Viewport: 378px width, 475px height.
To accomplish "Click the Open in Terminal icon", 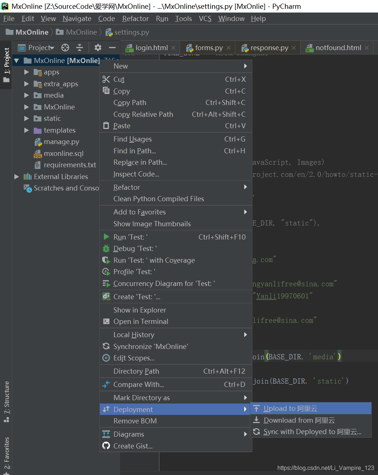I will pos(106,321).
